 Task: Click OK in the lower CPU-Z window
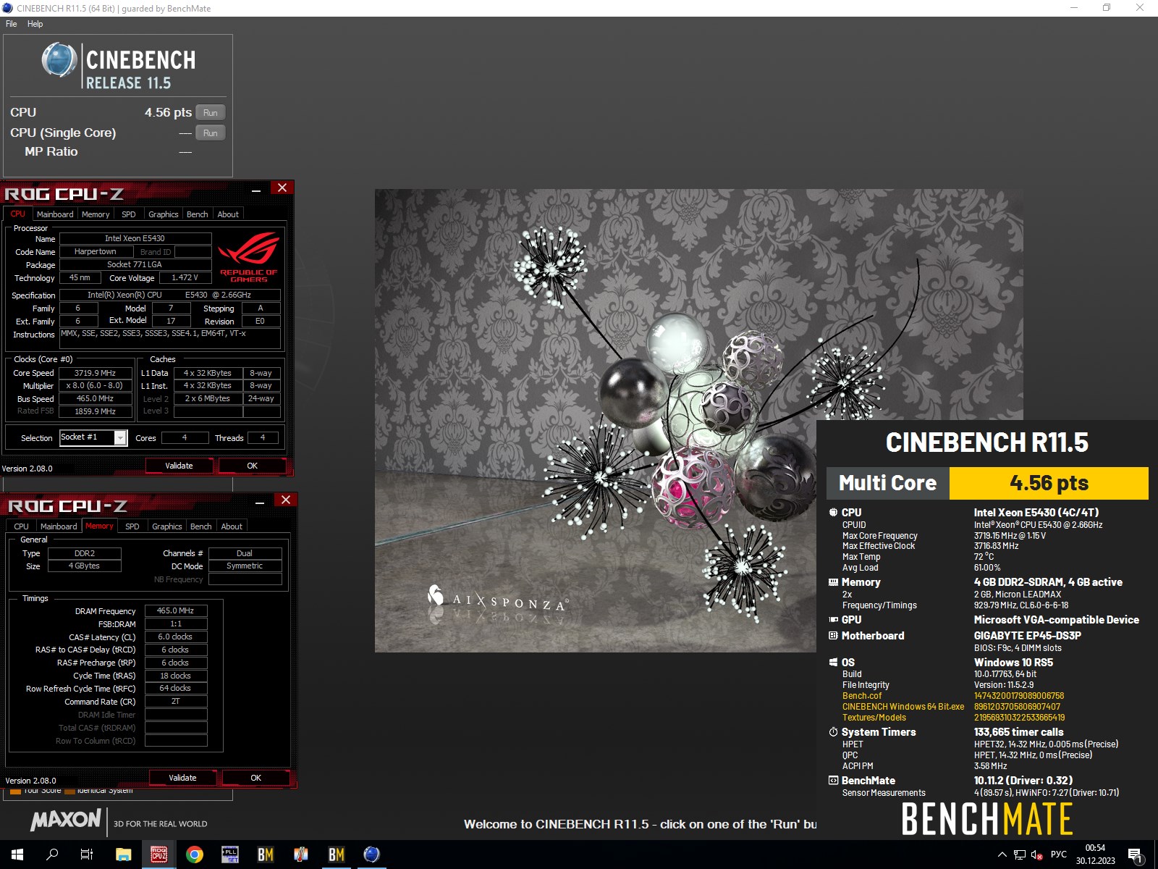(x=256, y=778)
